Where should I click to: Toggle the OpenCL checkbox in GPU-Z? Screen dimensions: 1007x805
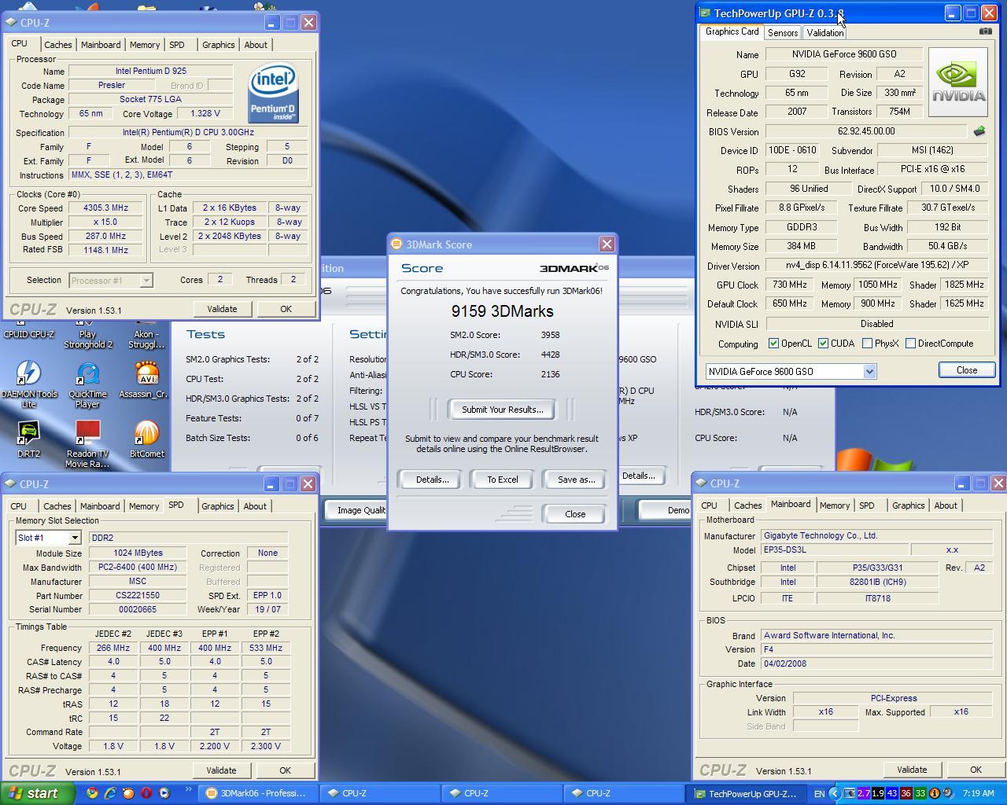point(773,344)
